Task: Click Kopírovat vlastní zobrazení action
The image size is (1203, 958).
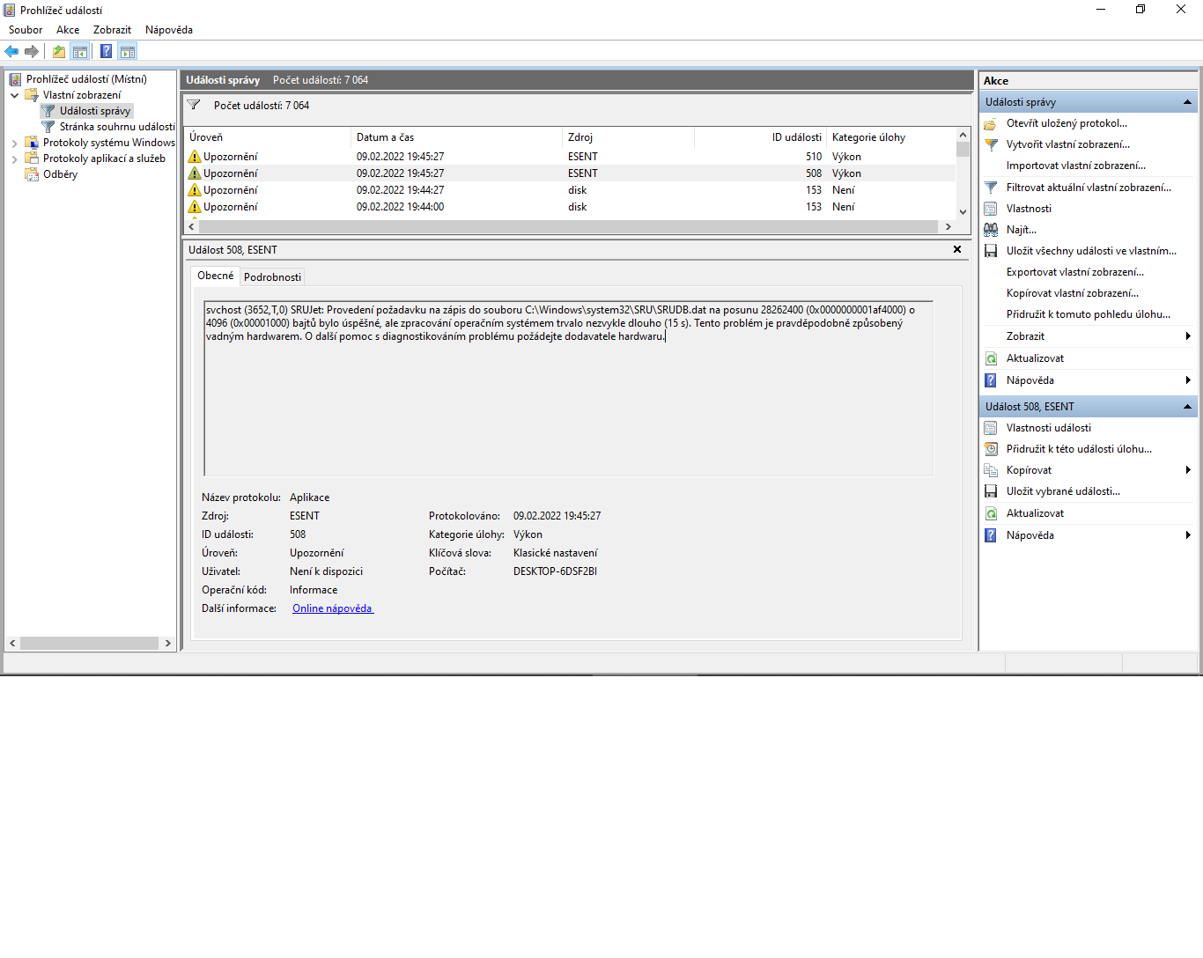Action: tap(1073, 293)
